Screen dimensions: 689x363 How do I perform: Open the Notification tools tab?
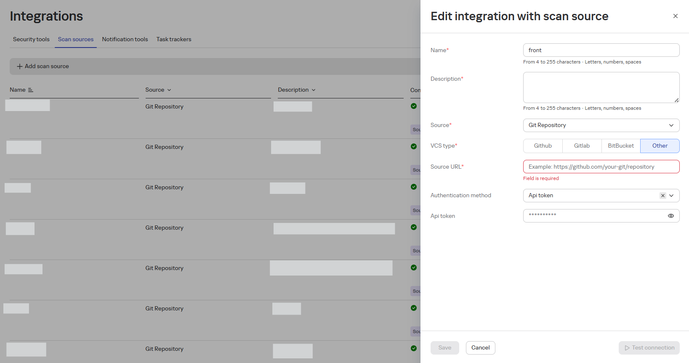125,39
